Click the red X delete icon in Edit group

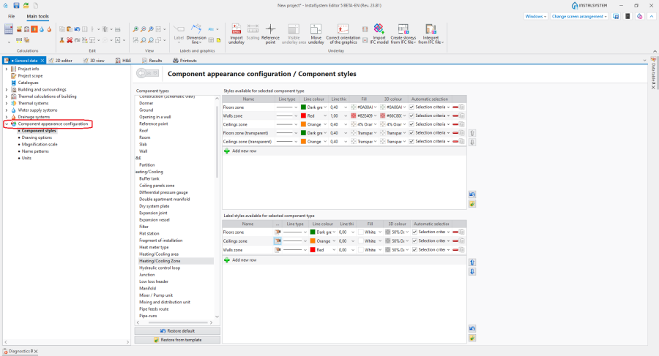click(70, 40)
